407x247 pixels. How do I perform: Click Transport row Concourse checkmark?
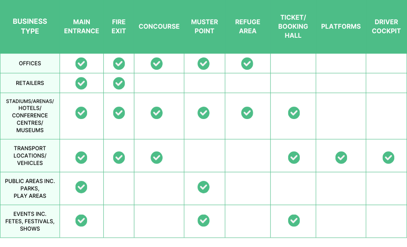click(x=156, y=157)
